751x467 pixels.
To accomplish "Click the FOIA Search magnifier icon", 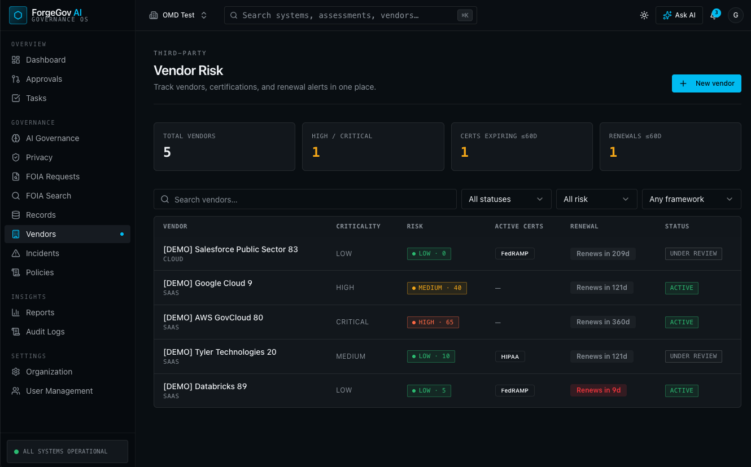I will pos(16,196).
